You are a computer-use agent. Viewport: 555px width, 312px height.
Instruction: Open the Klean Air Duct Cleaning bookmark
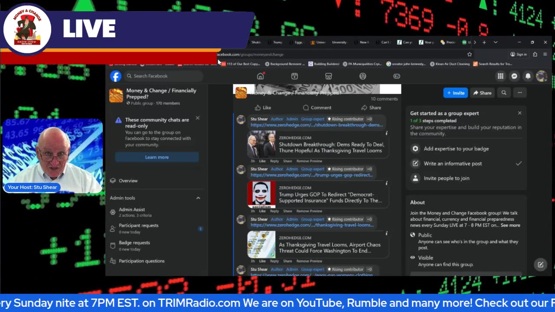tap(450, 64)
